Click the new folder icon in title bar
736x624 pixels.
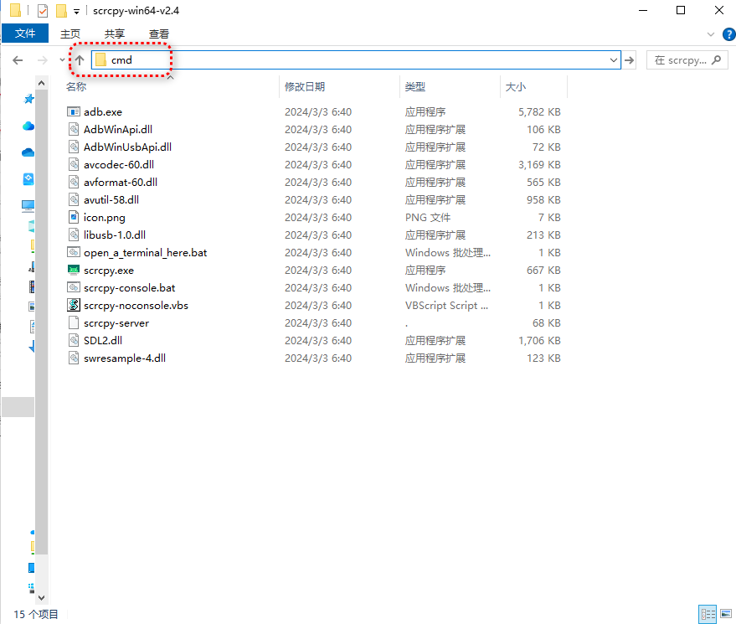pyautogui.click(x=61, y=10)
